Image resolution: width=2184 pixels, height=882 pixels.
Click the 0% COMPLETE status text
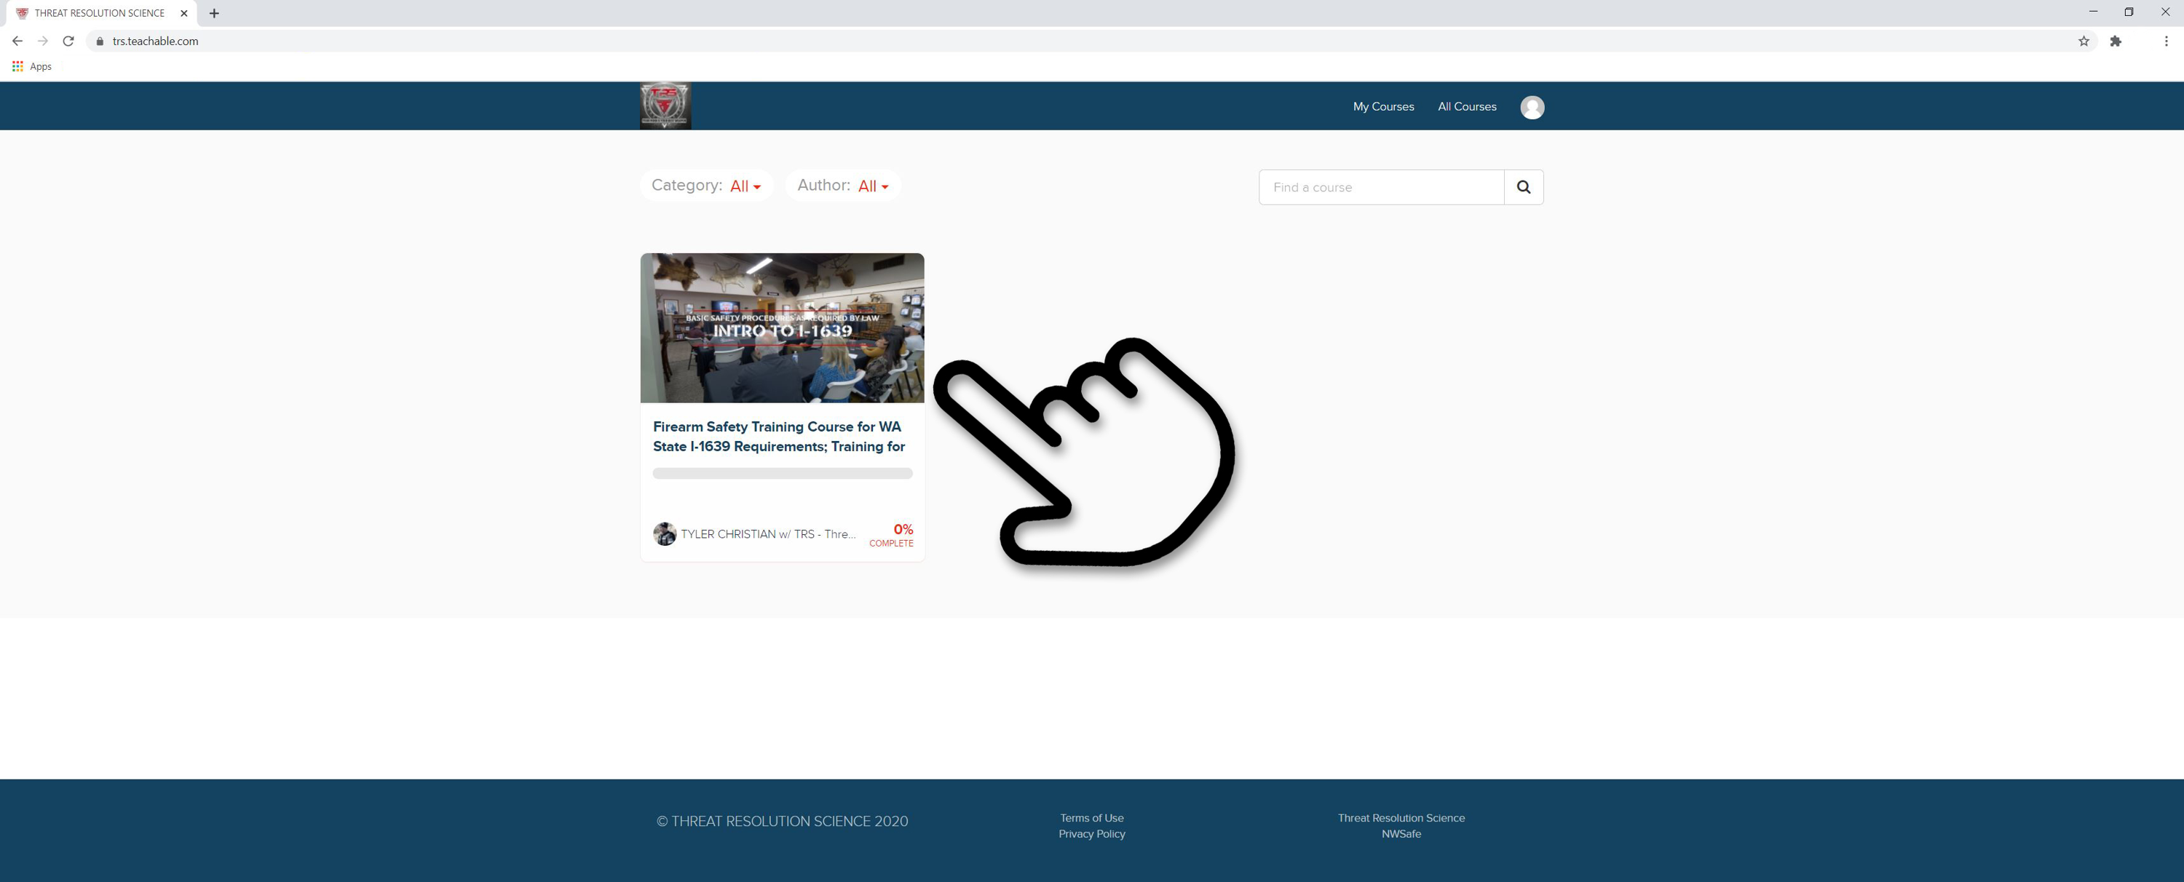pyautogui.click(x=890, y=535)
